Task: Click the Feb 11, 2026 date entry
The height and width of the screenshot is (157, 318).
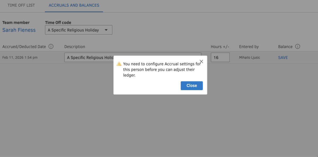Action: click(x=20, y=57)
